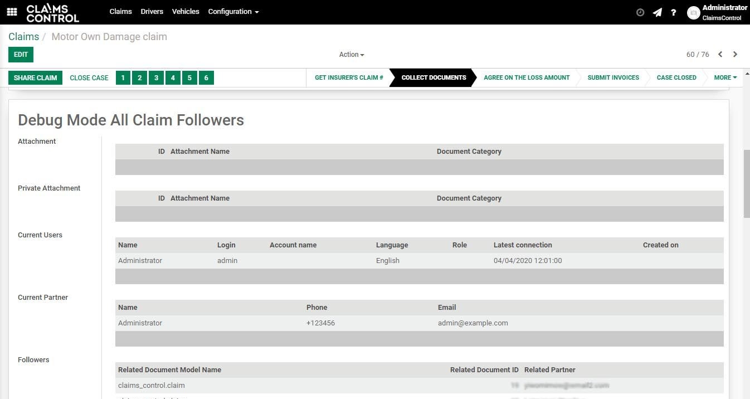The image size is (750, 399).
Task: Go to previous record arrow
Action: pyautogui.click(x=720, y=55)
